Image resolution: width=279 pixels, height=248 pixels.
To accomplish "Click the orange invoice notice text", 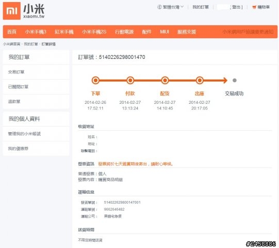I will pyautogui.click(x=136, y=164).
